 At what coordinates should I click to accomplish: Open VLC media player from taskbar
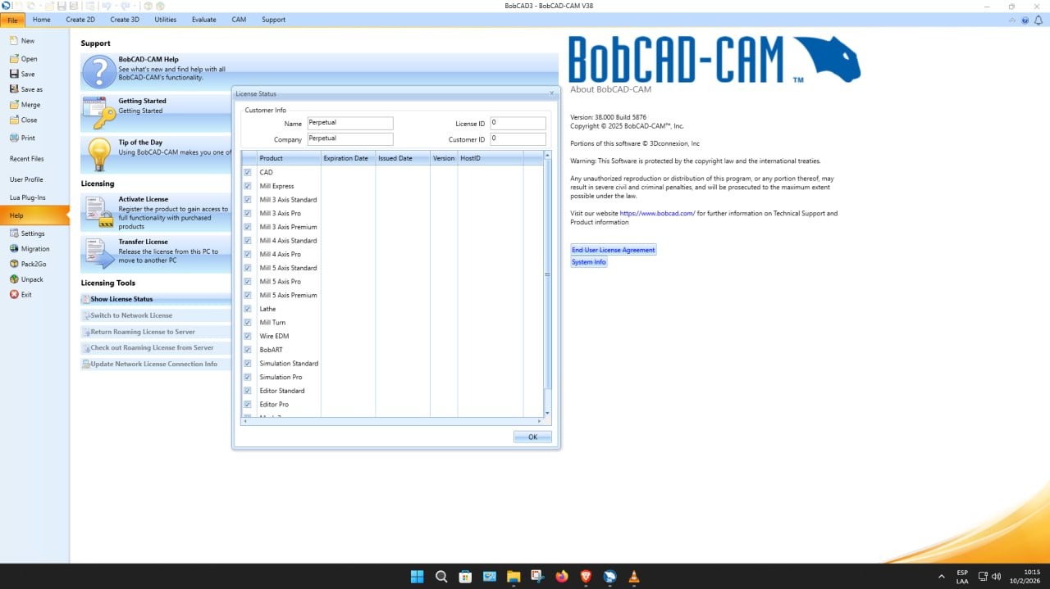point(633,577)
